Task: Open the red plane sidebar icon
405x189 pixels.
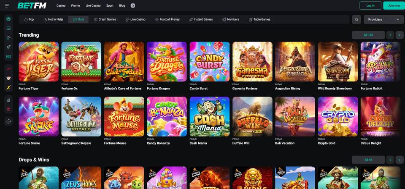Action: (x=8, y=68)
